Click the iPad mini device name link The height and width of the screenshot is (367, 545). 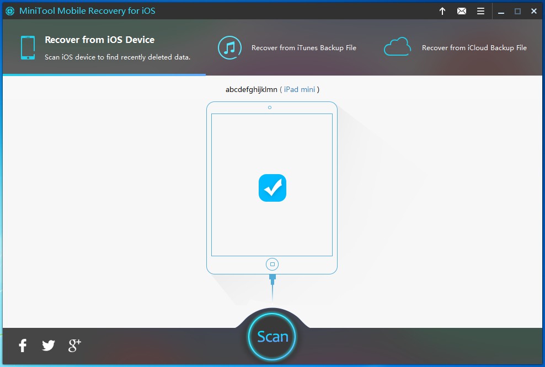coord(300,90)
